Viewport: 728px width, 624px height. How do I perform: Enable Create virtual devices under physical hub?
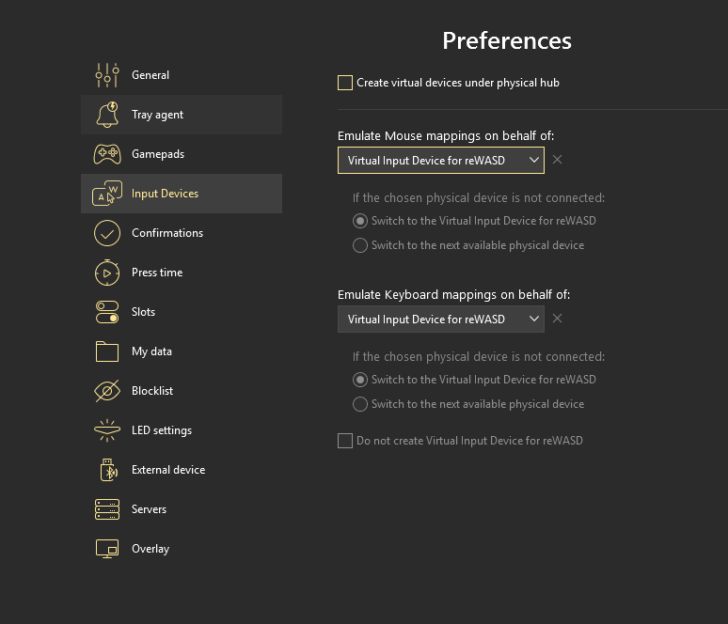point(345,83)
